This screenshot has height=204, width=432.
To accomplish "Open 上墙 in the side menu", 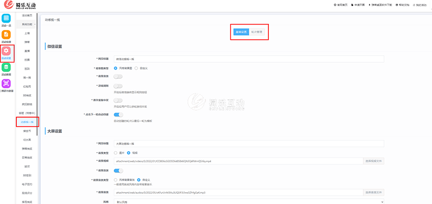I will 27,33.
